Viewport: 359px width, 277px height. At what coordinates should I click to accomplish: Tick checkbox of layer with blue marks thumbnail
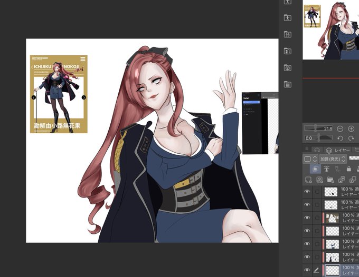pyautogui.click(x=317, y=244)
